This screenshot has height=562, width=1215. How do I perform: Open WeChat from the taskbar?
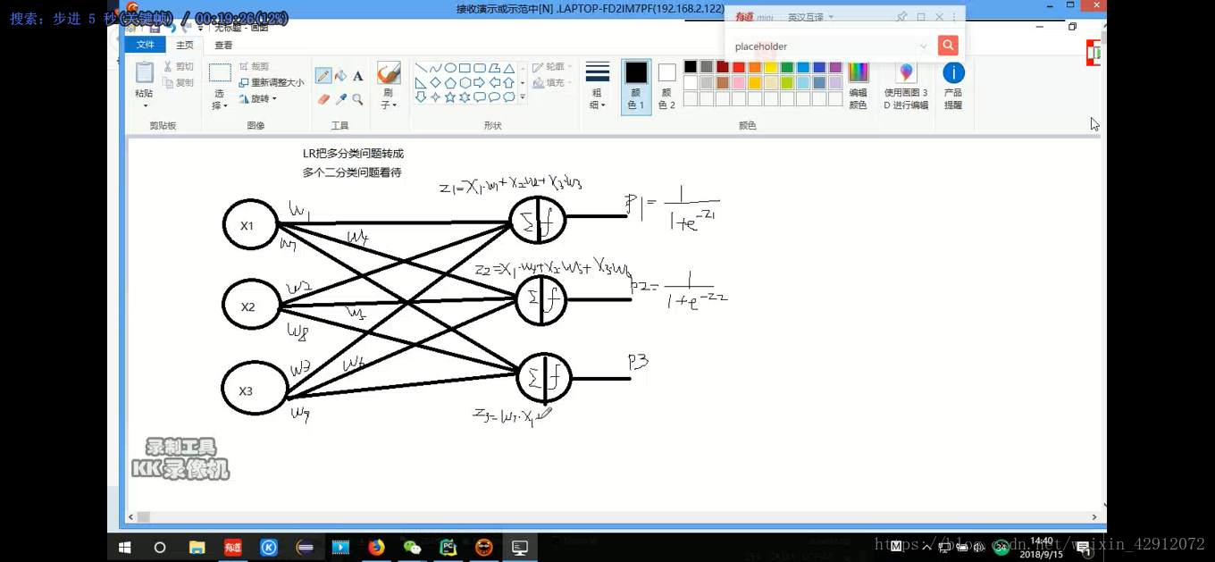point(412,548)
